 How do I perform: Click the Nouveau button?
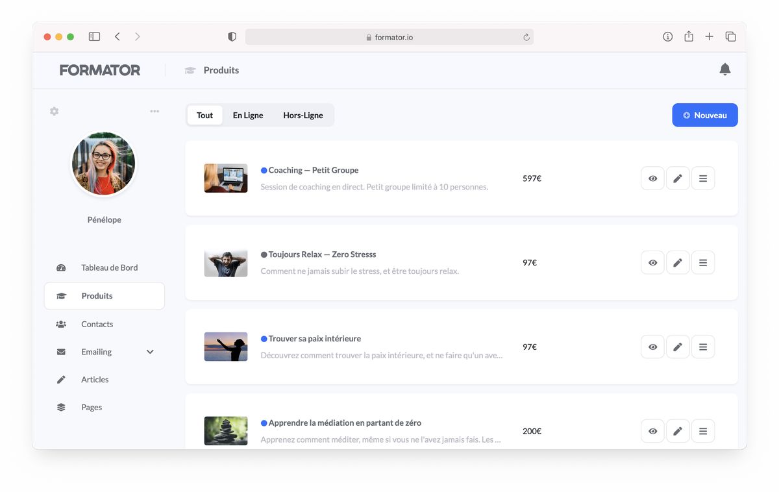pyautogui.click(x=705, y=115)
